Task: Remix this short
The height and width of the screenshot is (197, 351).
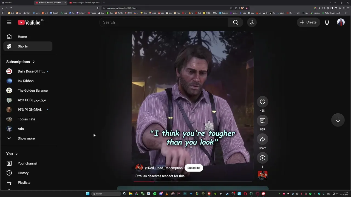Action: (262, 158)
